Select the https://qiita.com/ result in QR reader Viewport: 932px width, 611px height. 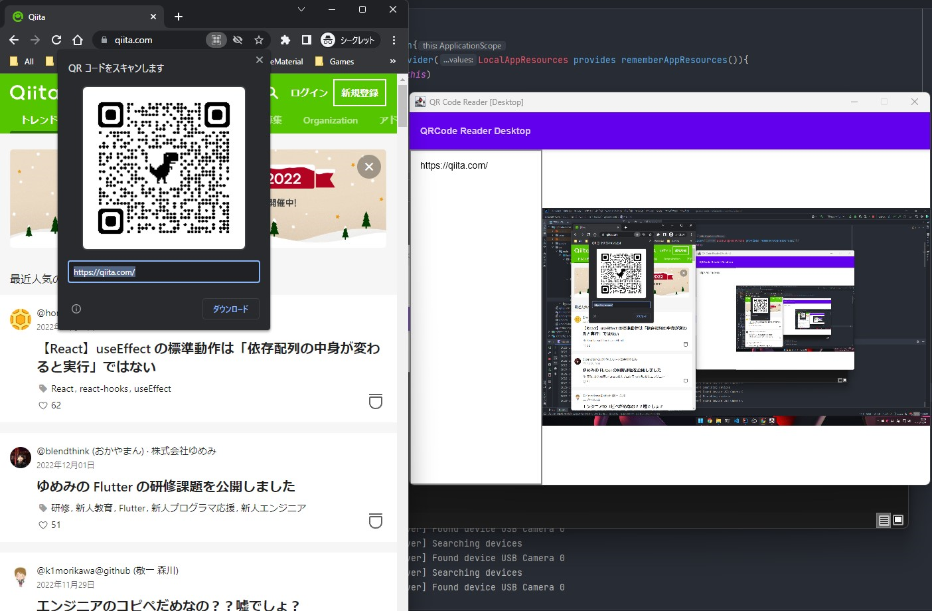pyautogui.click(x=454, y=165)
